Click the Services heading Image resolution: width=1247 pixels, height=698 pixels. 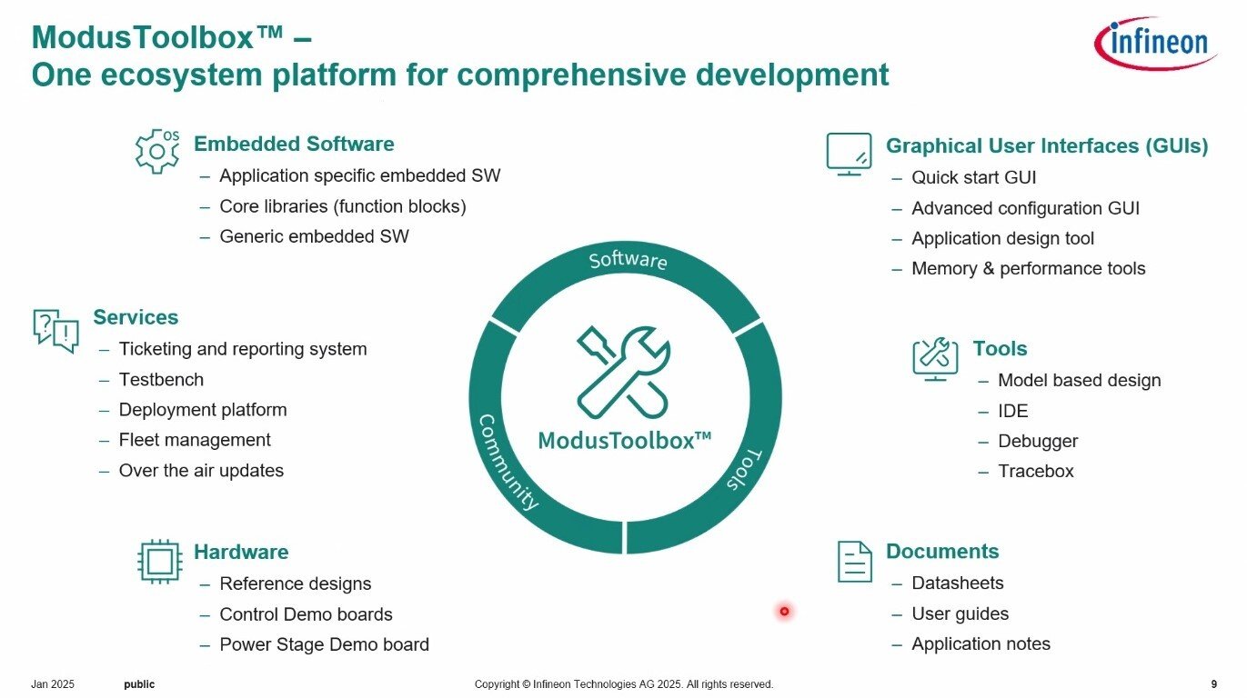136,317
